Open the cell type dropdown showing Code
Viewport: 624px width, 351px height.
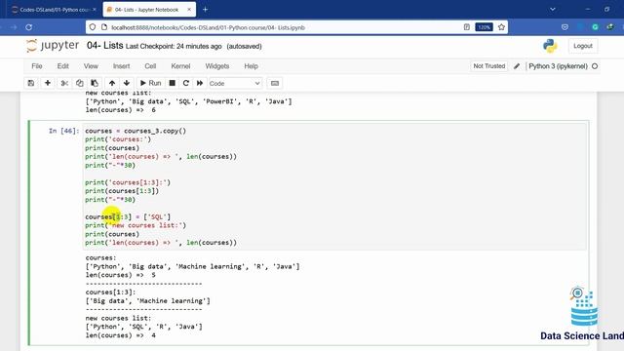tap(235, 83)
